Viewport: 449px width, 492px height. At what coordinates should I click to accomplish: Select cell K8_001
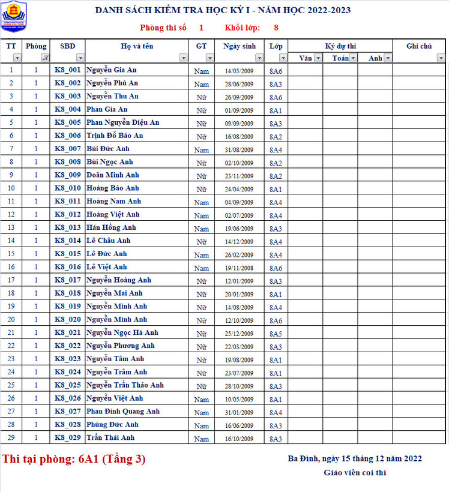pos(67,70)
